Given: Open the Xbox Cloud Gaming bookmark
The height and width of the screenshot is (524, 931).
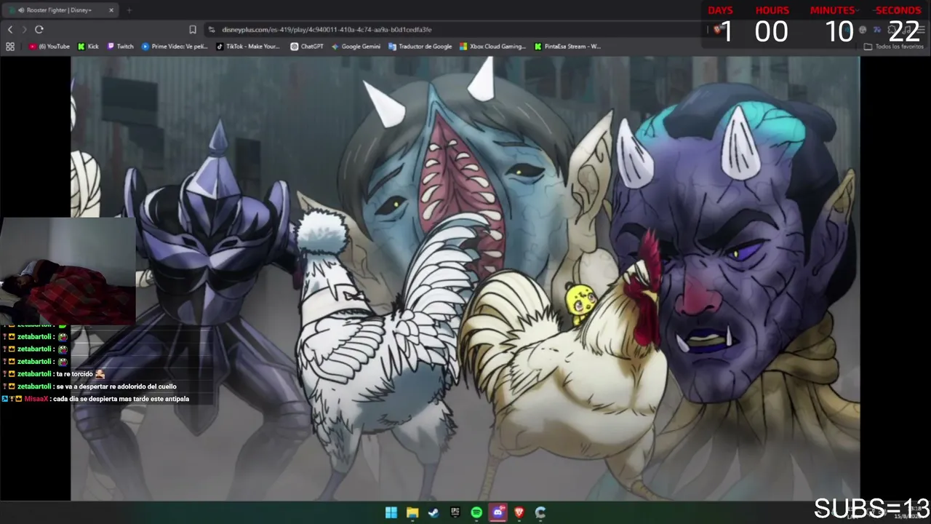Looking at the screenshot, I should point(492,47).
